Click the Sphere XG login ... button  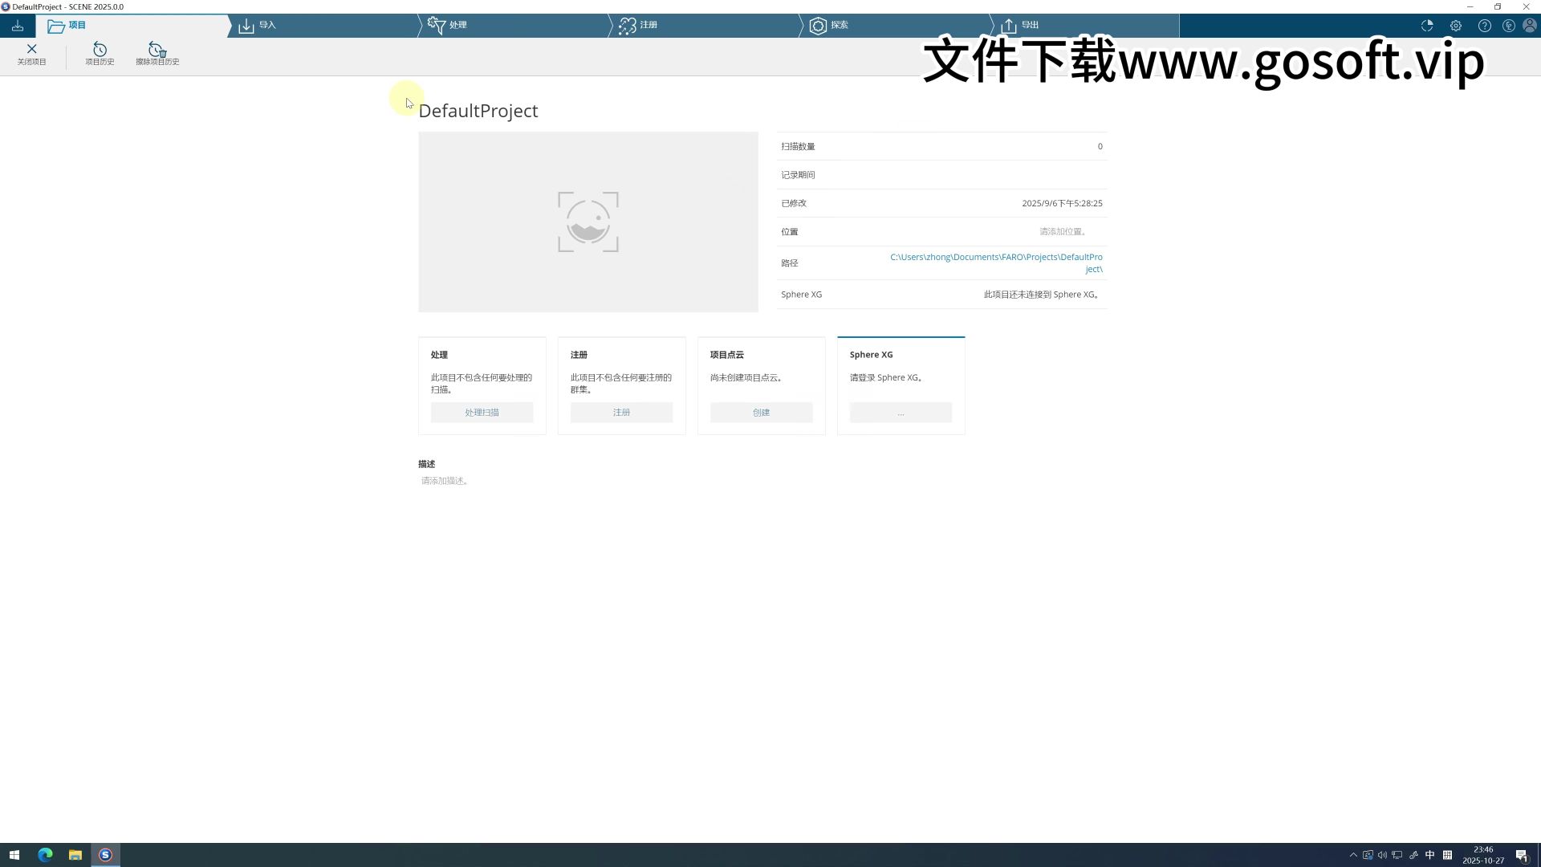point(901,412)
